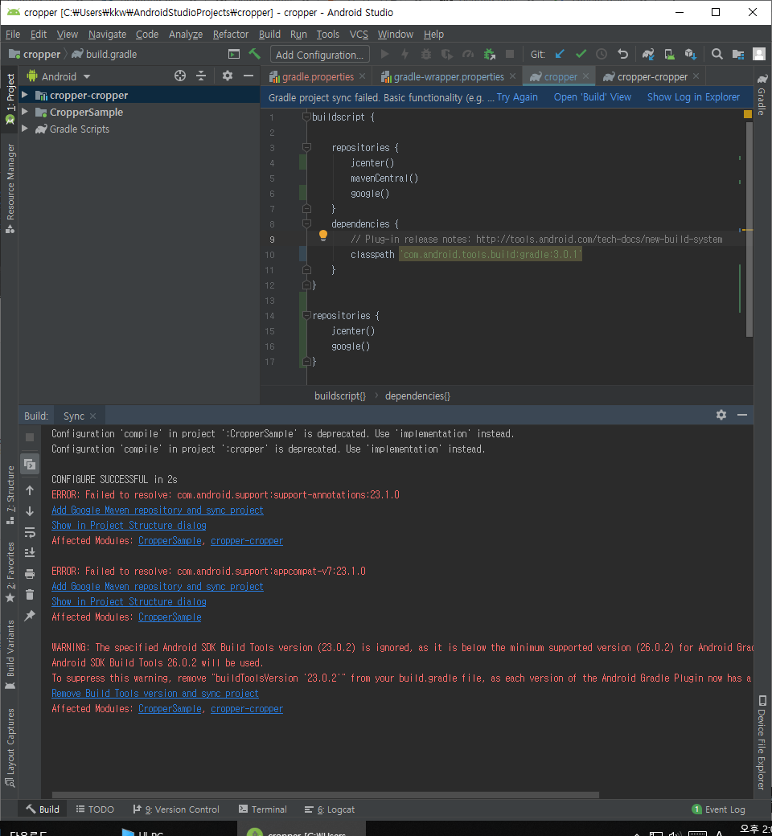Viewport: 772px width, 836px height.
Task: Expand the Gradle Scripts node
Action: [25, 129]
